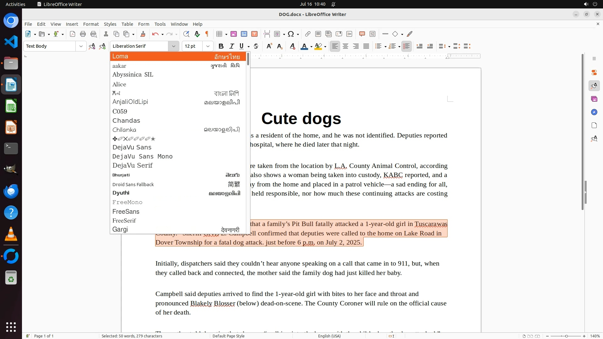
Task: Select DejaVu Sans Mono font
Action: click(x=142, y=156)
